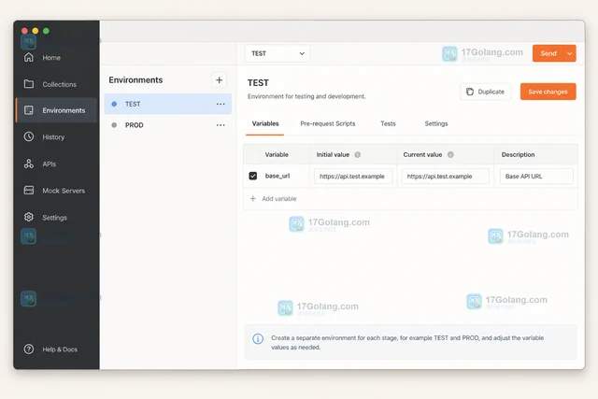598x399 pixels.
Task: Show the info tooltip for Current value
Action: [x=450, y=154]
